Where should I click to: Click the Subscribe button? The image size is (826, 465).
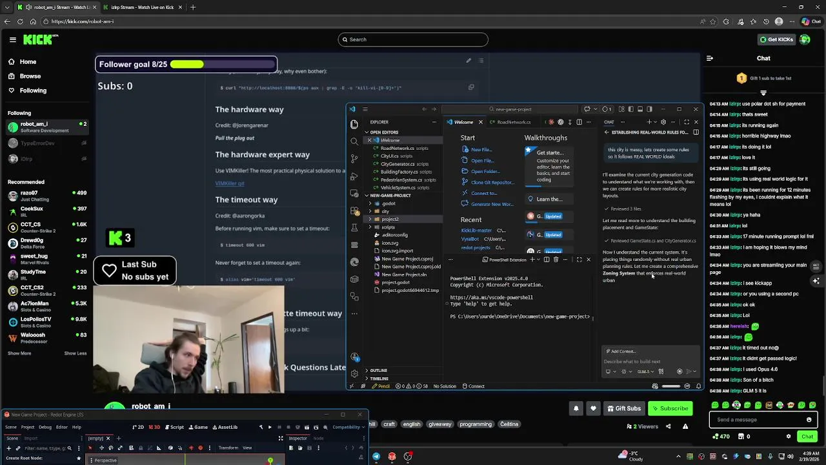click(670, 408)
